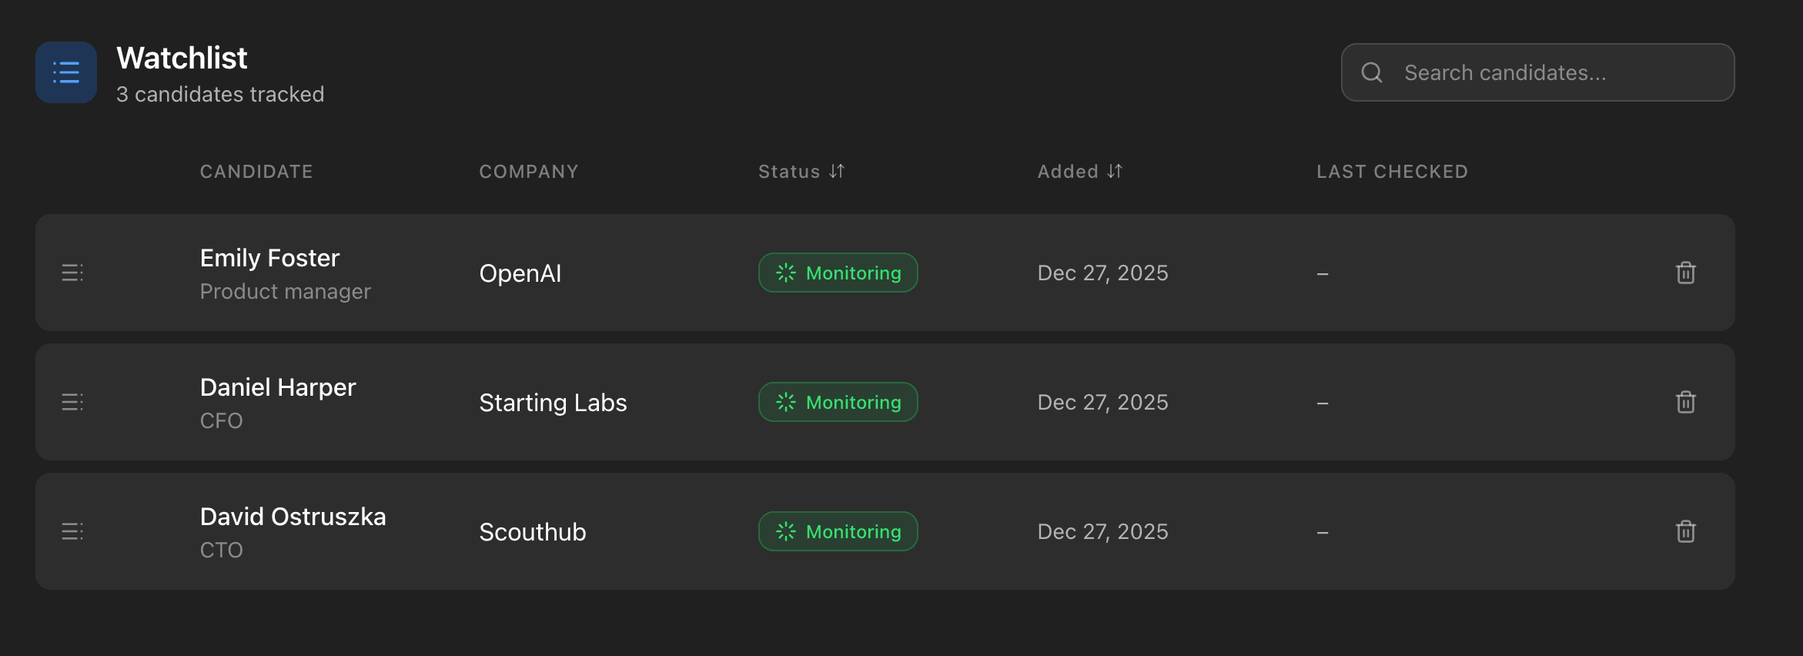Toggle Daniel Harper's Monitoring status
1803x656 pixels.
click(838, 401)
